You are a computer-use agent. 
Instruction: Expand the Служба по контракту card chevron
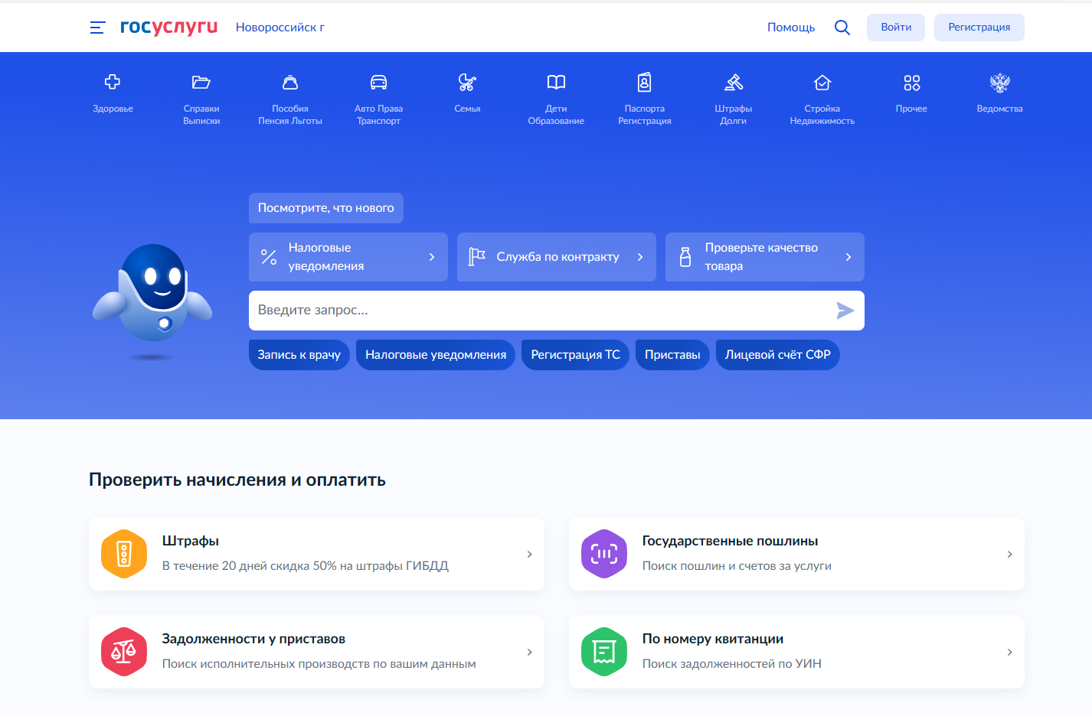tap(640, 257)
